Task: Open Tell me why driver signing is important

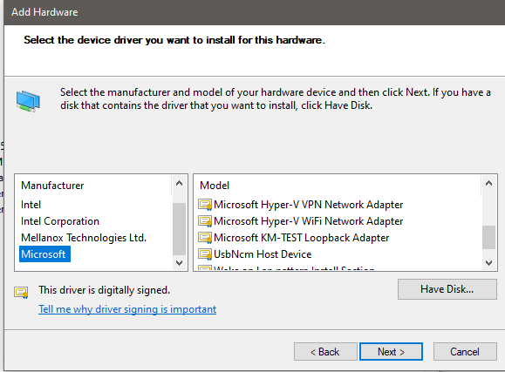Action: click(127, 309)
